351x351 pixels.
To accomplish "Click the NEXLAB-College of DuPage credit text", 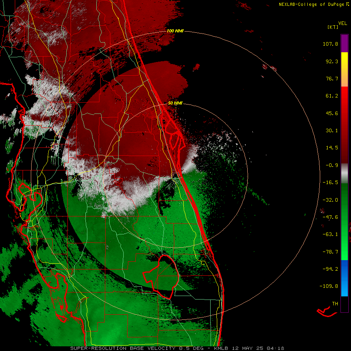I will [314, 4].
